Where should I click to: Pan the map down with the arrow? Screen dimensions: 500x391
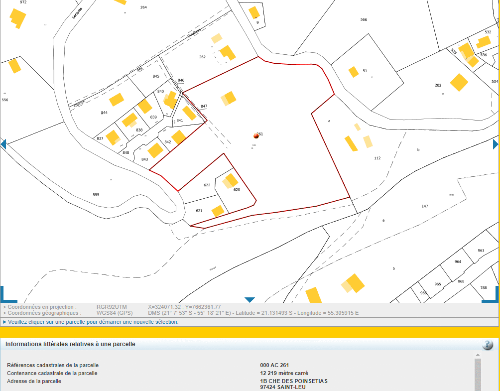tap(250, 300)
